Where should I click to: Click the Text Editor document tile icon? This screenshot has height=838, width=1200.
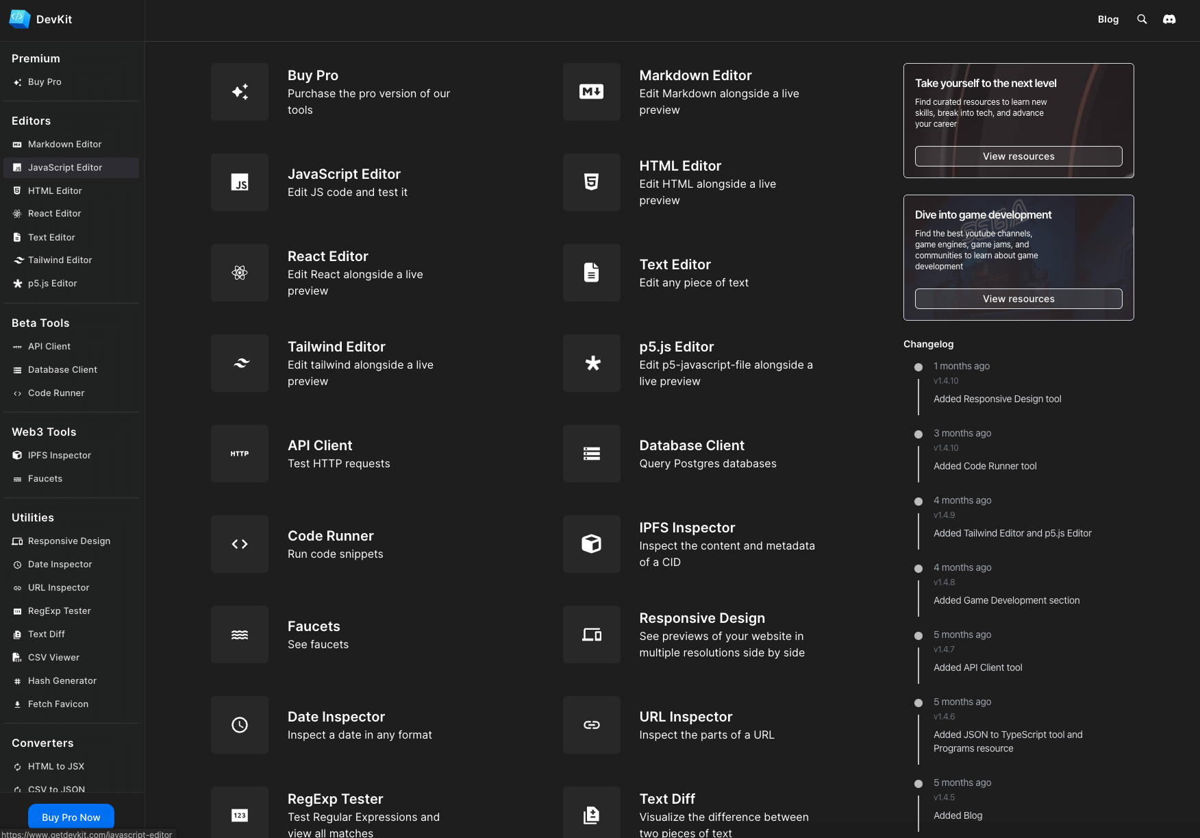tap(592, 273)
